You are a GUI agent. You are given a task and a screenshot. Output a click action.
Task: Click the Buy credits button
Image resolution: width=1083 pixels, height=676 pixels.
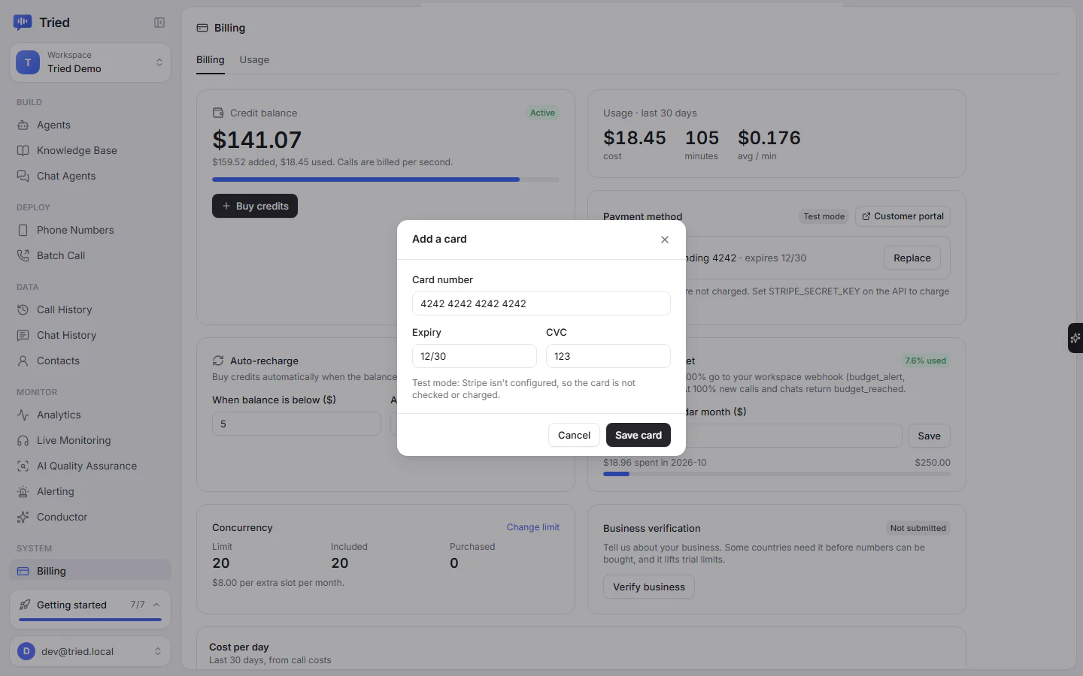click(255, 207)
